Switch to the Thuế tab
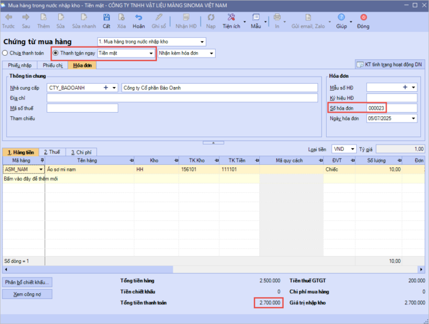The width and height of the screenshot is (429, 324). coord(51,151)
